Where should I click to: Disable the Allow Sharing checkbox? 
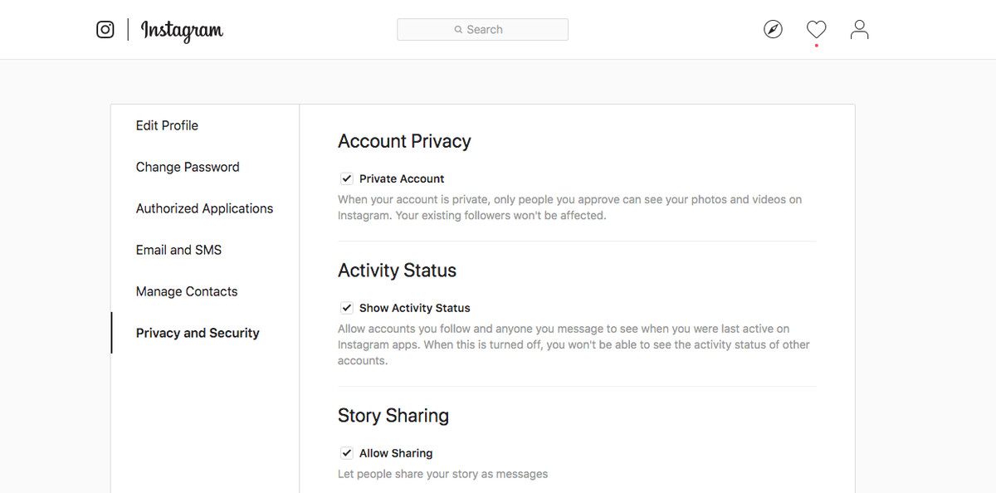[x=347, y=453]
